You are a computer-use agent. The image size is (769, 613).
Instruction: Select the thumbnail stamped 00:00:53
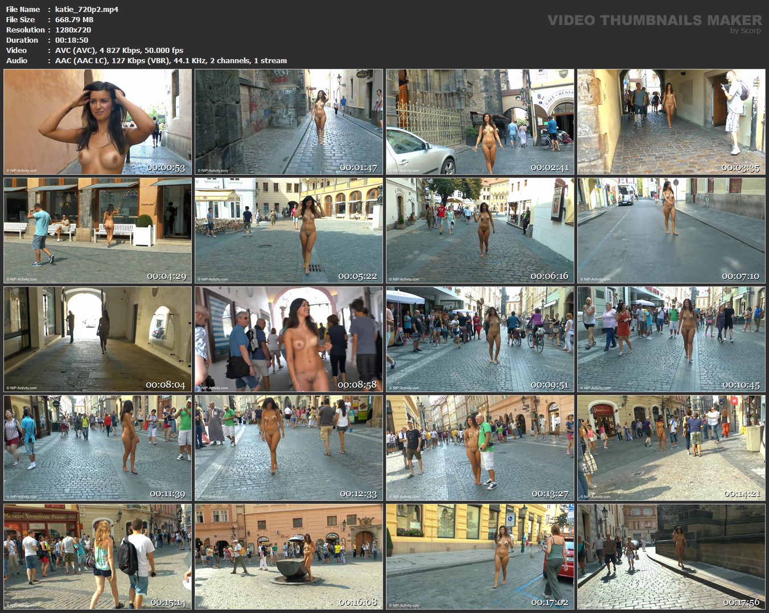(x=98, y=122)
